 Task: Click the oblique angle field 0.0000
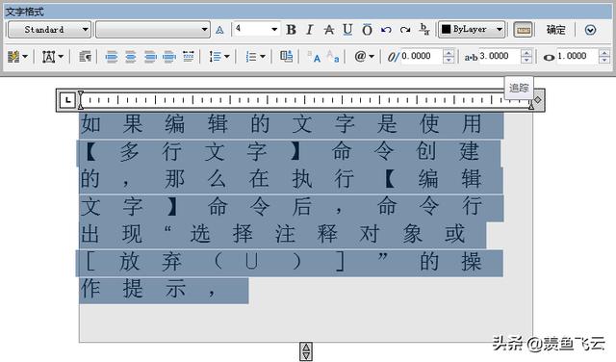click(422, 56)
